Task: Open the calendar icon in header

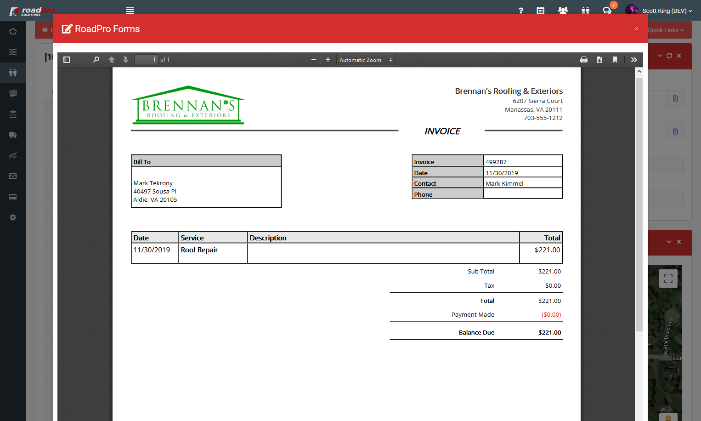Action: click(x=541, y=11)
